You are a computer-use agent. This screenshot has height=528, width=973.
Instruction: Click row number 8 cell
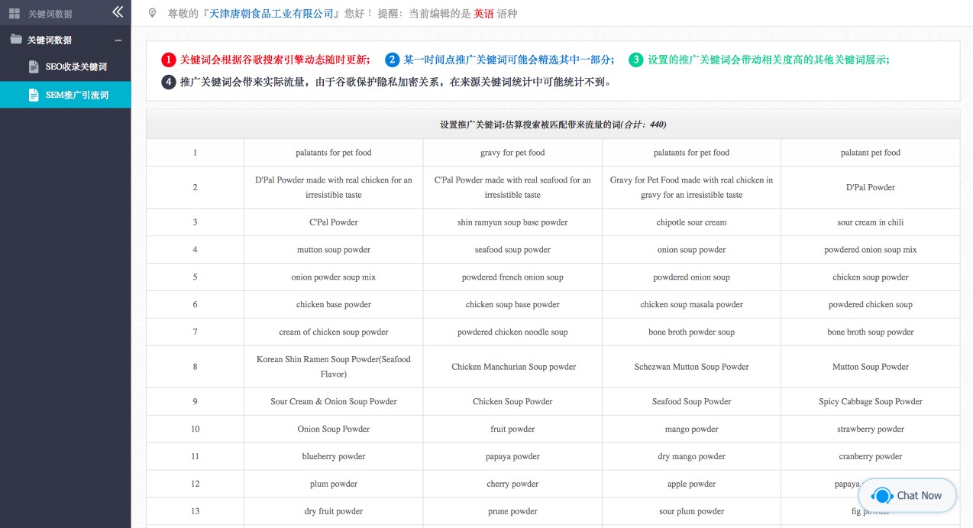196,367
